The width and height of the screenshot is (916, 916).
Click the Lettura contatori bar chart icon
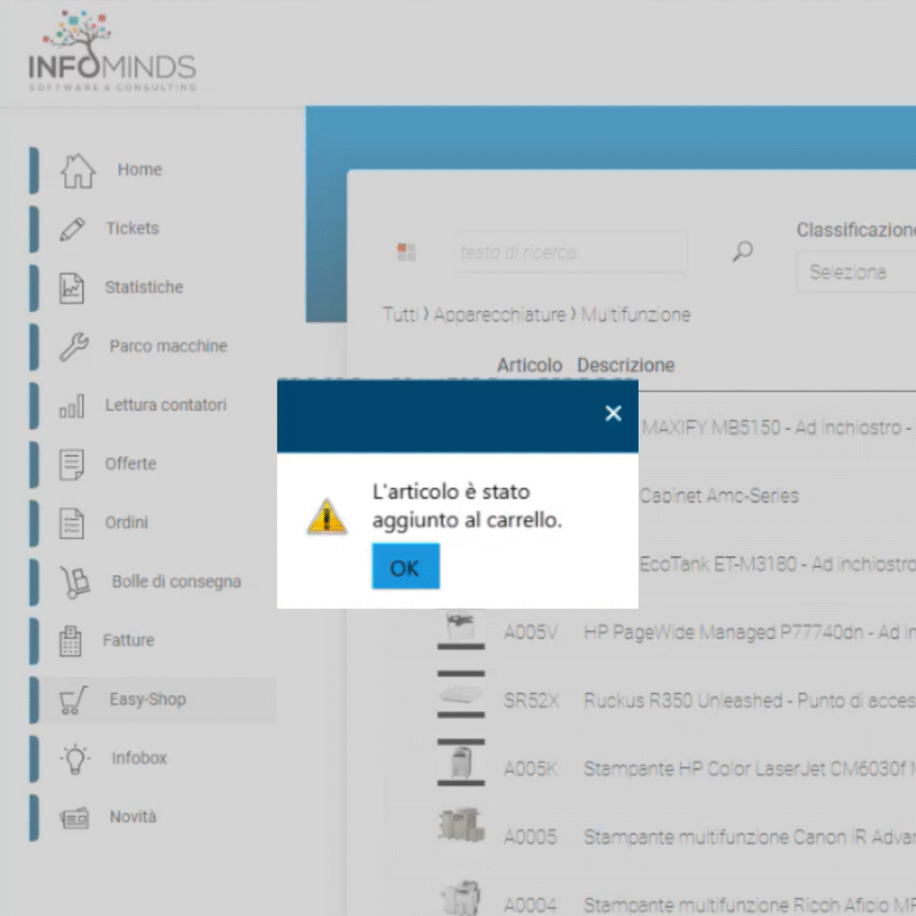(x=72, y=406)
